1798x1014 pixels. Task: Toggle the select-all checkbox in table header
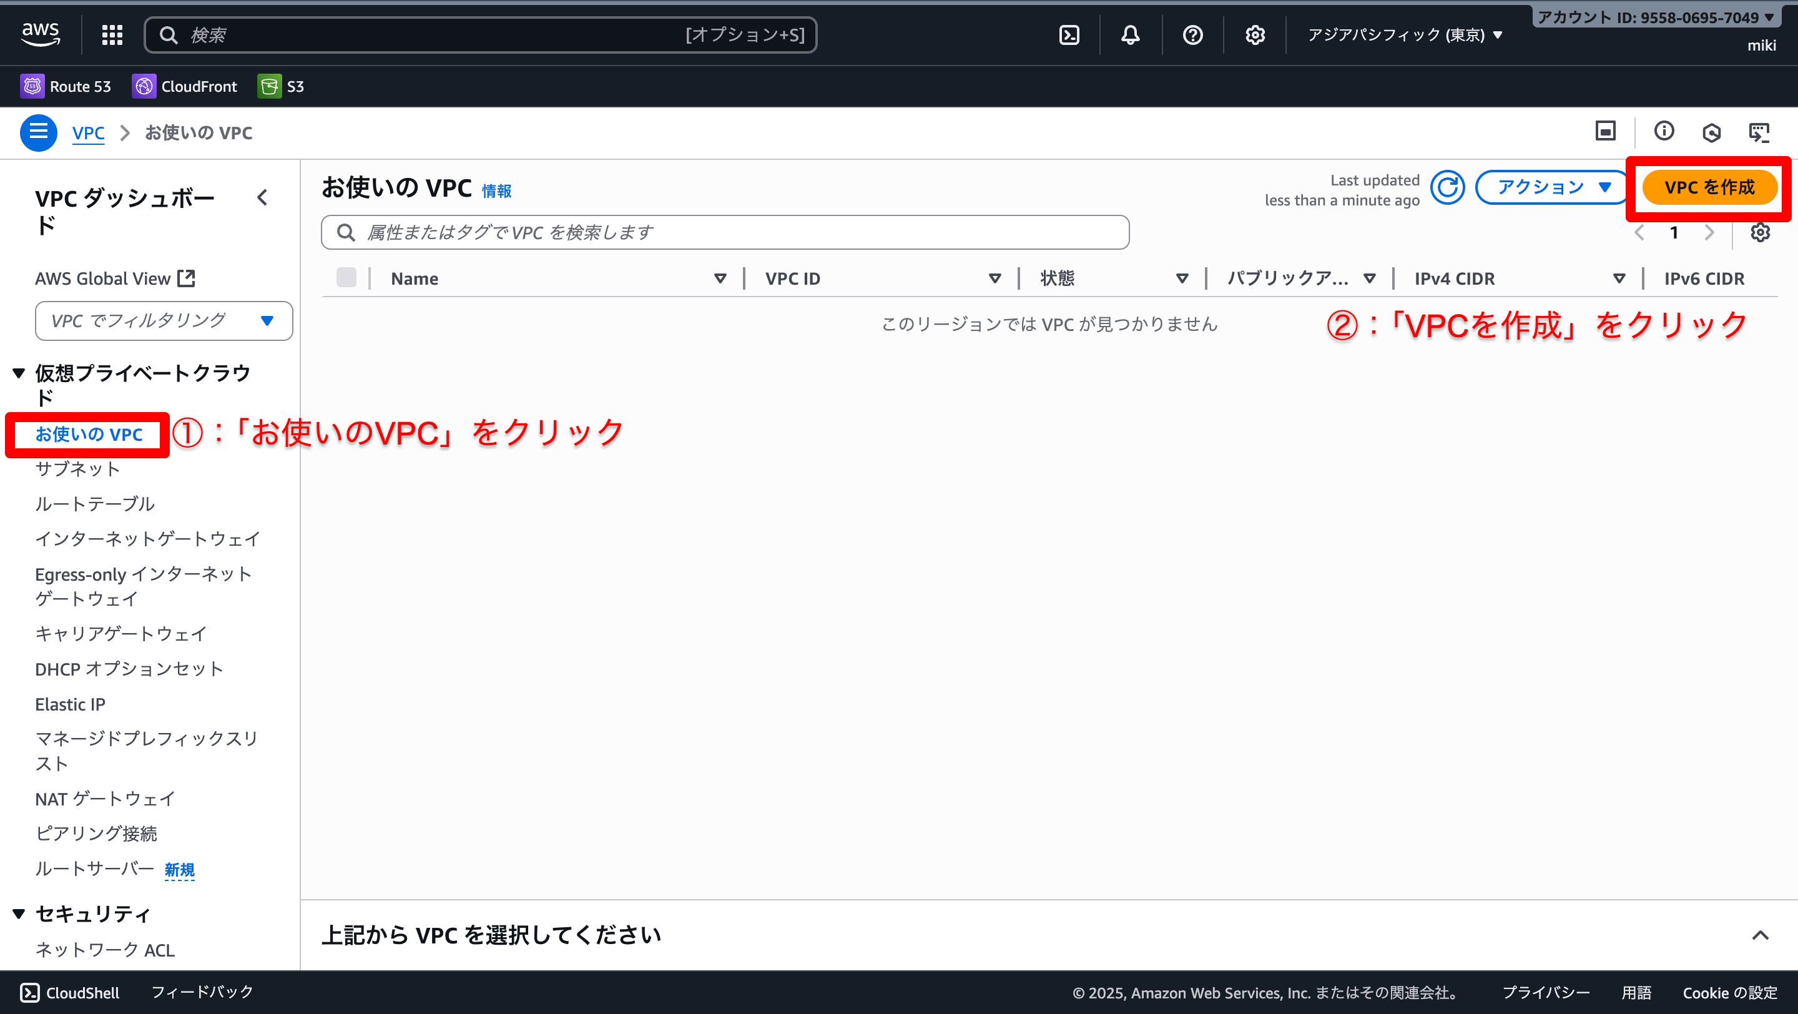click(346, 278)
